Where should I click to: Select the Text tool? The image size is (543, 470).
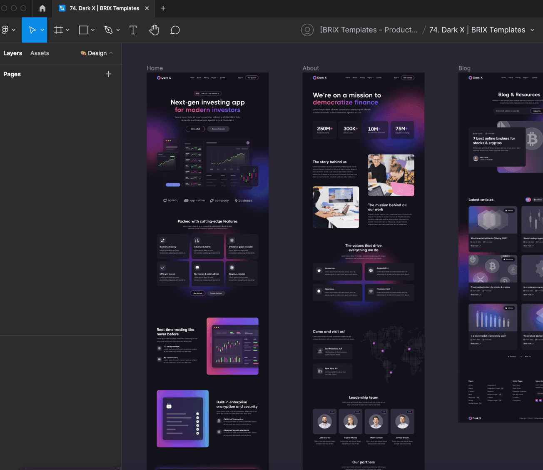pos(133,30)
